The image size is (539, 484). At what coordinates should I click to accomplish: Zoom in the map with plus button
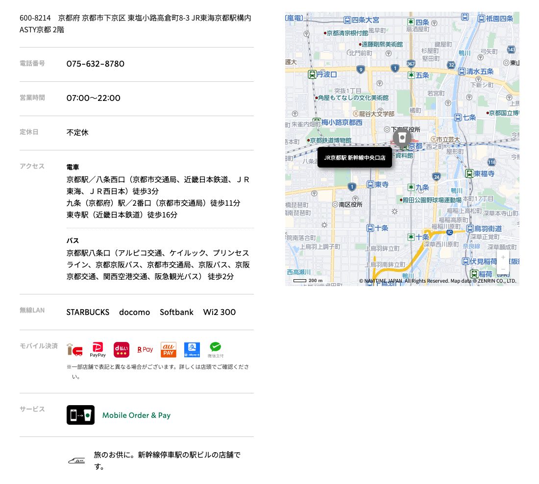(503, 257)
